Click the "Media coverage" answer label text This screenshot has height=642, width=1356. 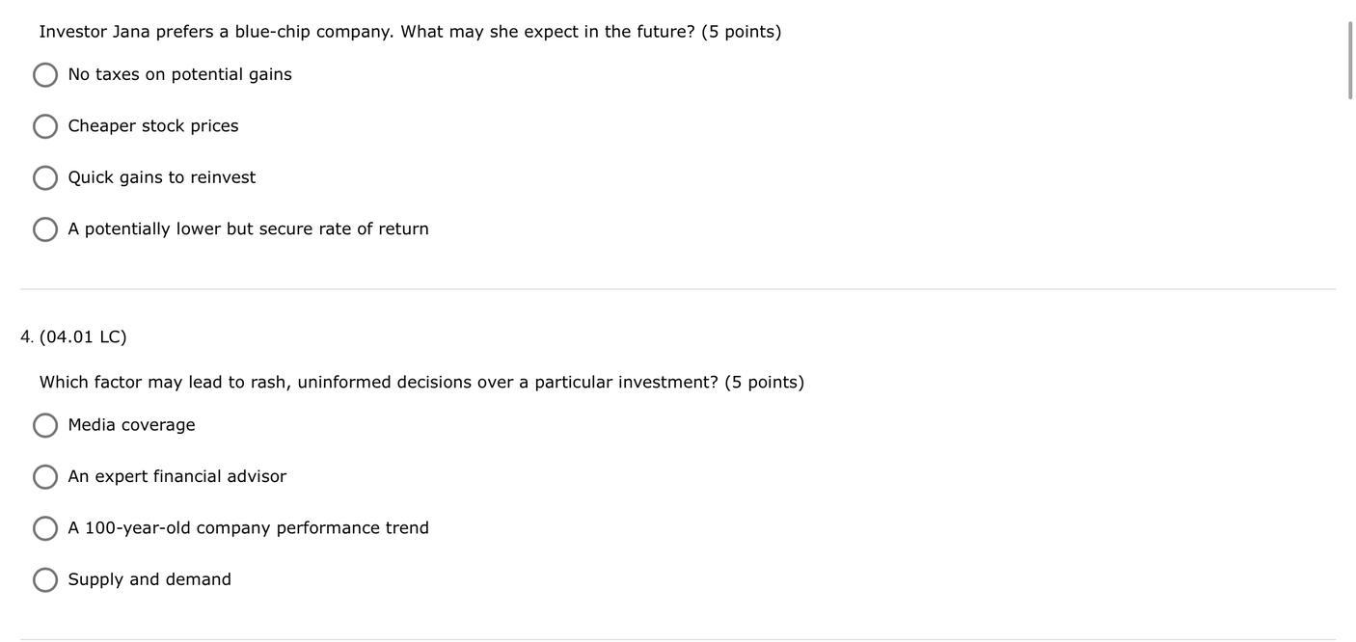coord(131,425)
